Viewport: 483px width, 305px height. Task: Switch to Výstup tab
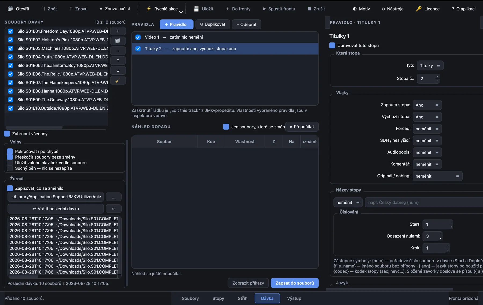[x=294, y=298]
